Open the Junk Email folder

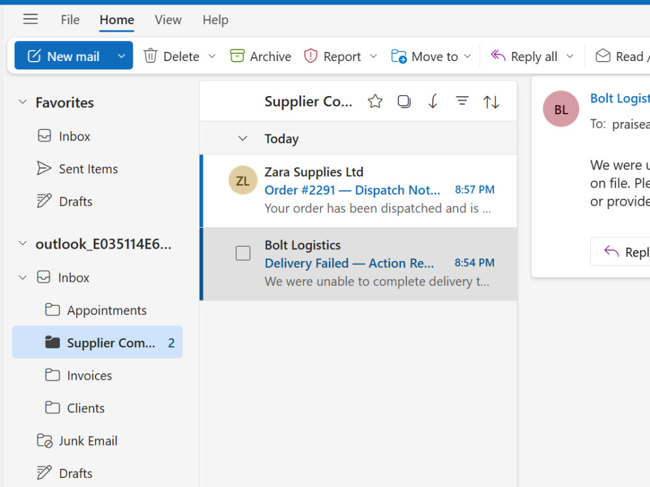coord(88,441)
